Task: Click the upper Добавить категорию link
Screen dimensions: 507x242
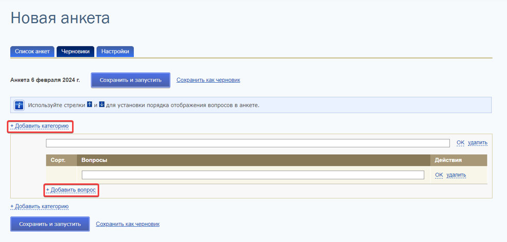Action: [40, 126]
